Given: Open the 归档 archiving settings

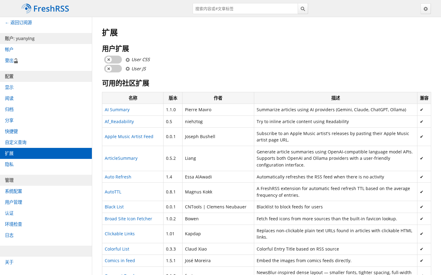Looking at the screenshot, I should [46, 109].
